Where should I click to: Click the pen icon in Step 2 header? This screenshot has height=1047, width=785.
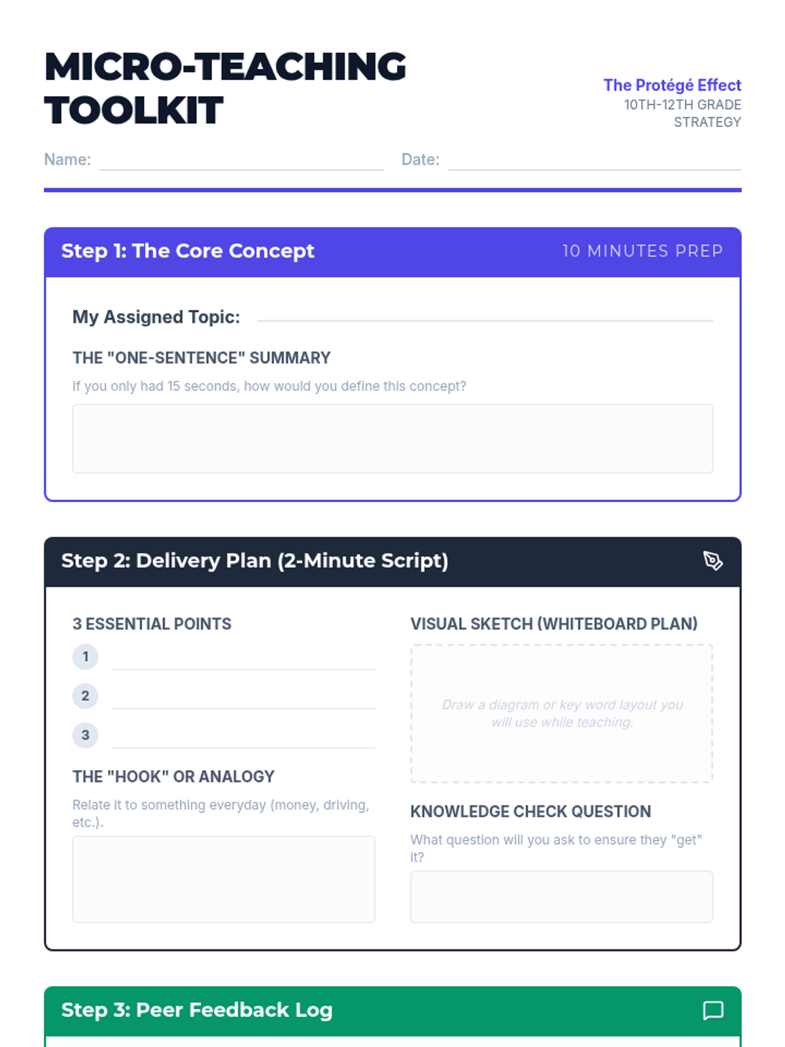point(712,561)
